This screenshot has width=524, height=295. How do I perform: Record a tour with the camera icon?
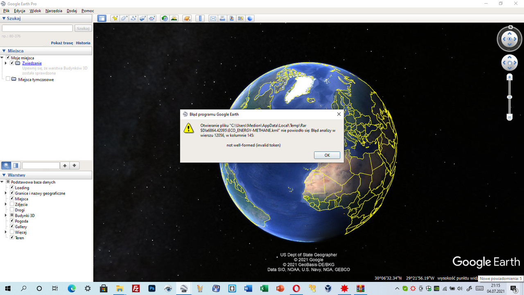point(152,18)
